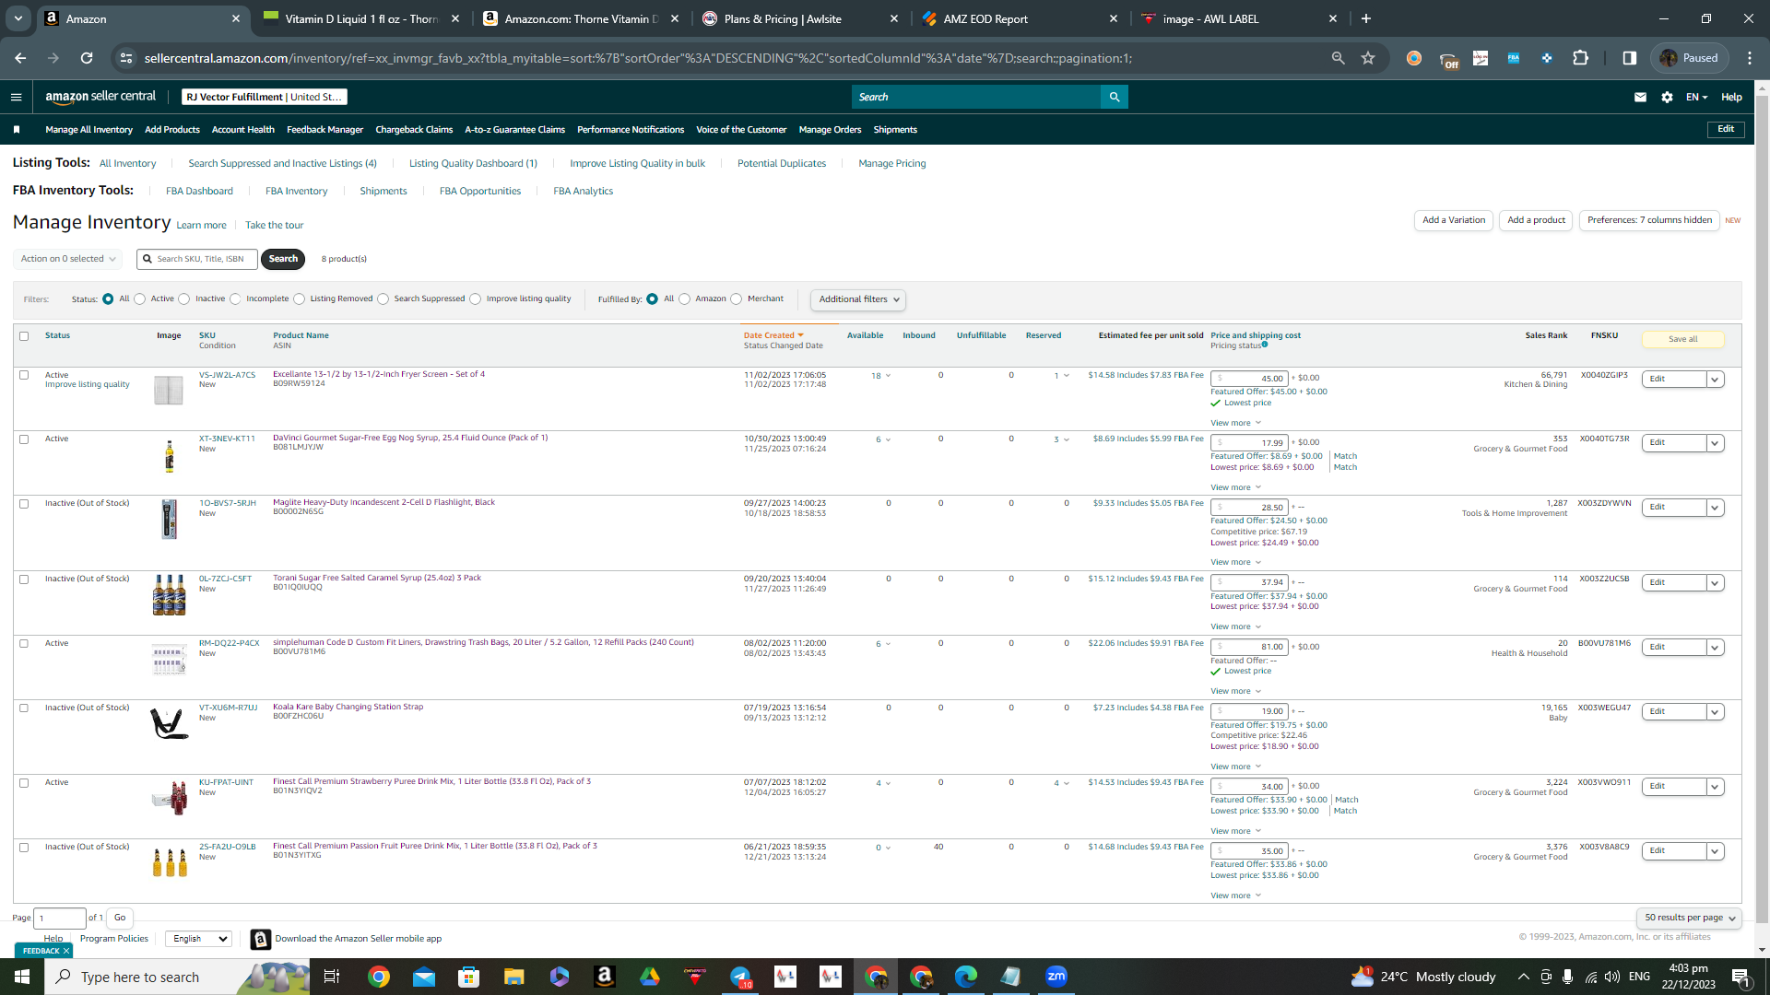The height and width of the screenshot is (995, 1770).
Task: Bookmark this page with star icon
Action: click(1368, 58)
